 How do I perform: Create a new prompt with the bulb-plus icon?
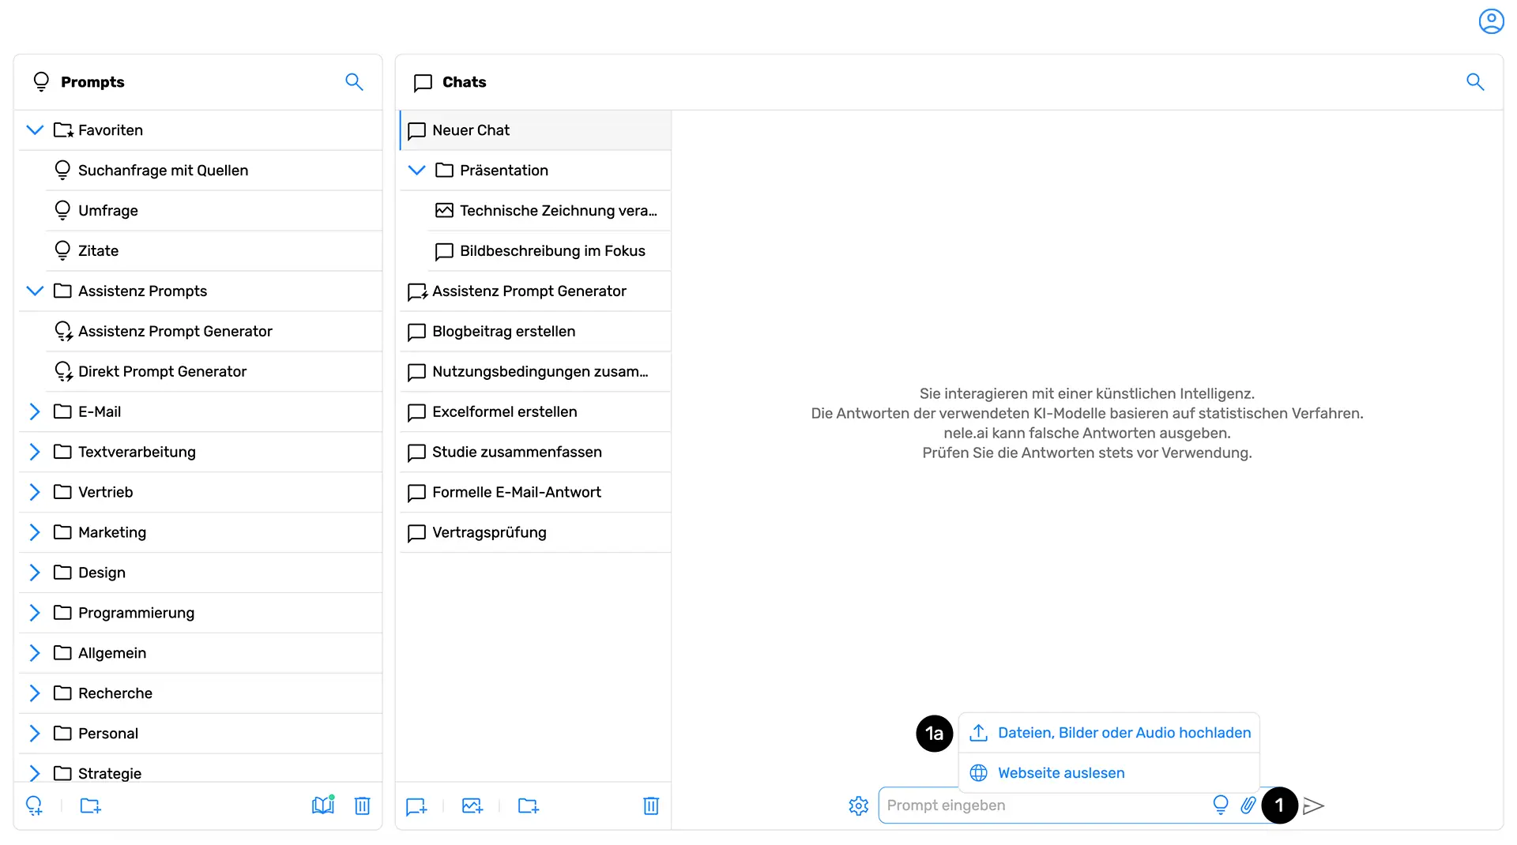point(34,806)
